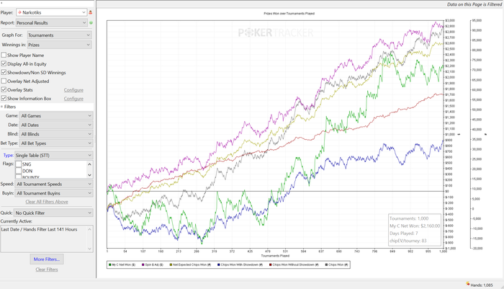504x289 pixels.
Task: Click 'Tournaments Played' x-axis label
Action: point(275,256)
